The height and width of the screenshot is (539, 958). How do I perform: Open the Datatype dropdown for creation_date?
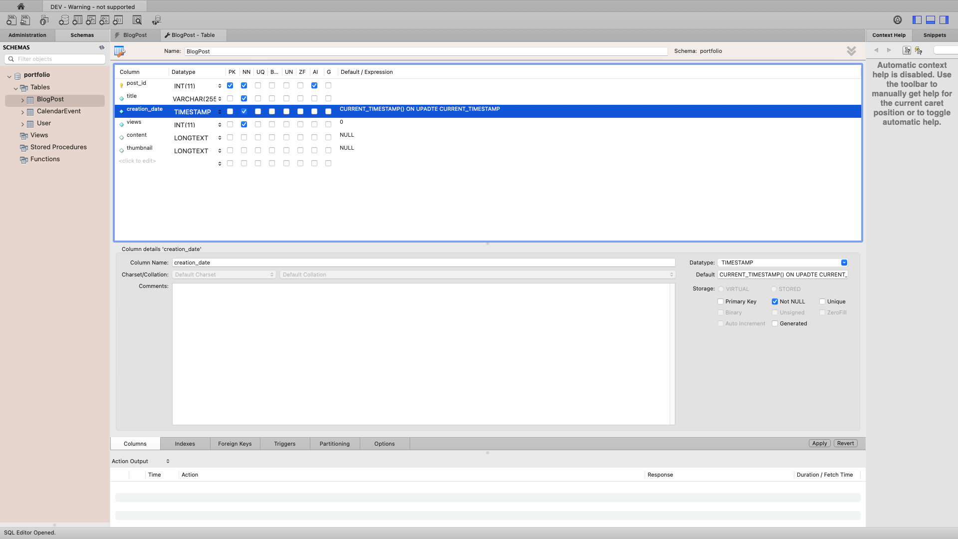[844, 263]
